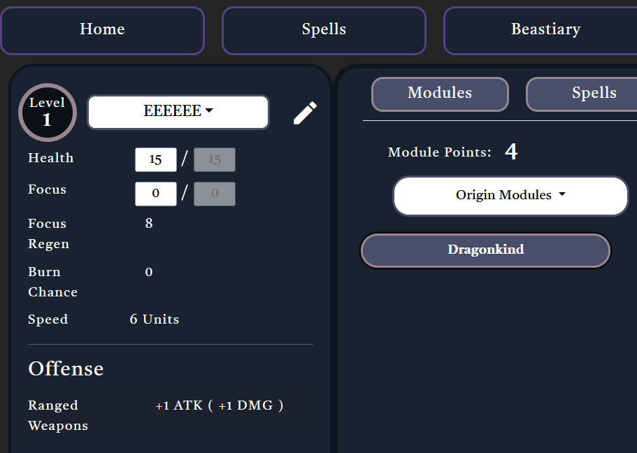
Task: Click the greyed-out max Focus field
Action: pyautogui.click(x=215, y=194)
